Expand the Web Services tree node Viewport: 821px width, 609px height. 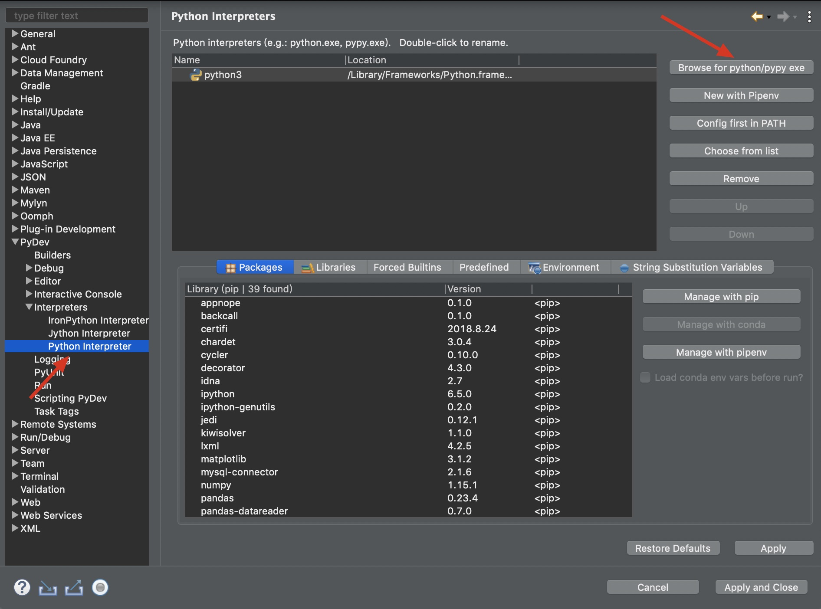pyautogui.click(x=15, y=515)
